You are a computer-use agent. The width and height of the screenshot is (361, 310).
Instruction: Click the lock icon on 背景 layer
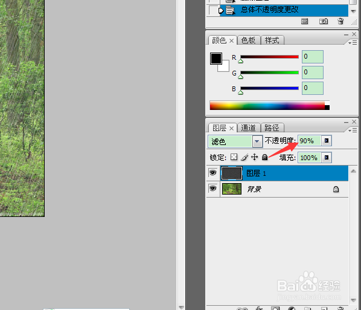pos(336,189)
